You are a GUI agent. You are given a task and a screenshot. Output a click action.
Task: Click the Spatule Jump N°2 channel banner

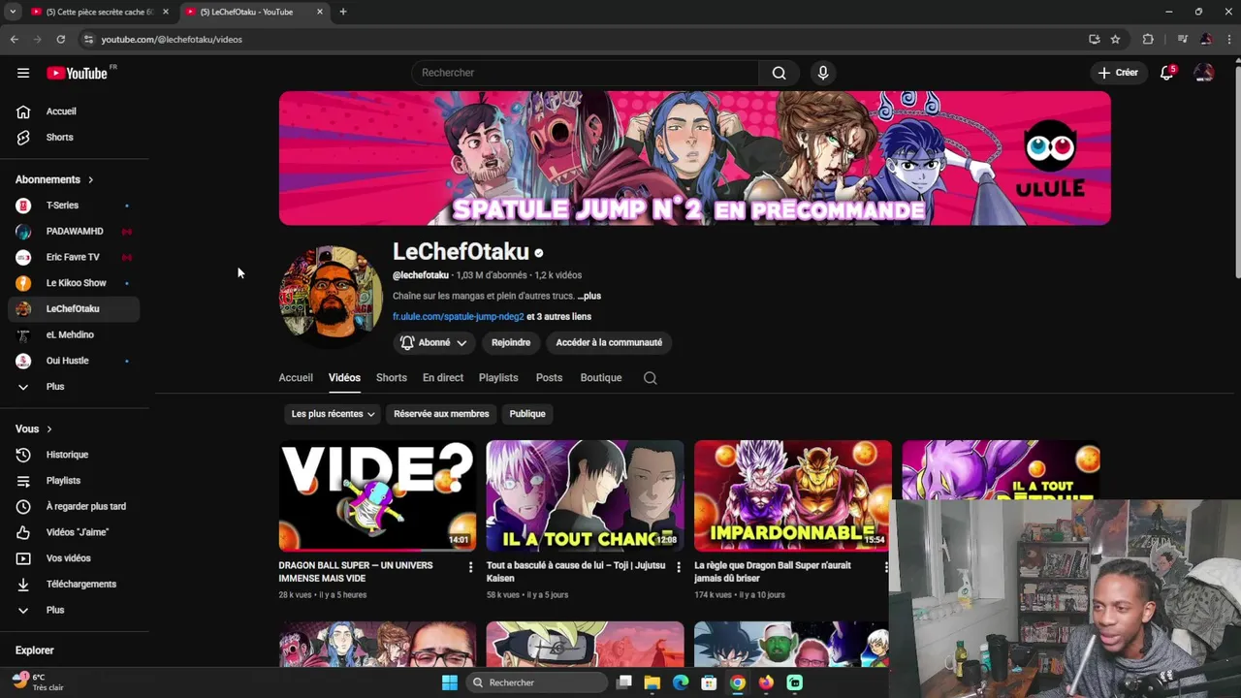695,158
